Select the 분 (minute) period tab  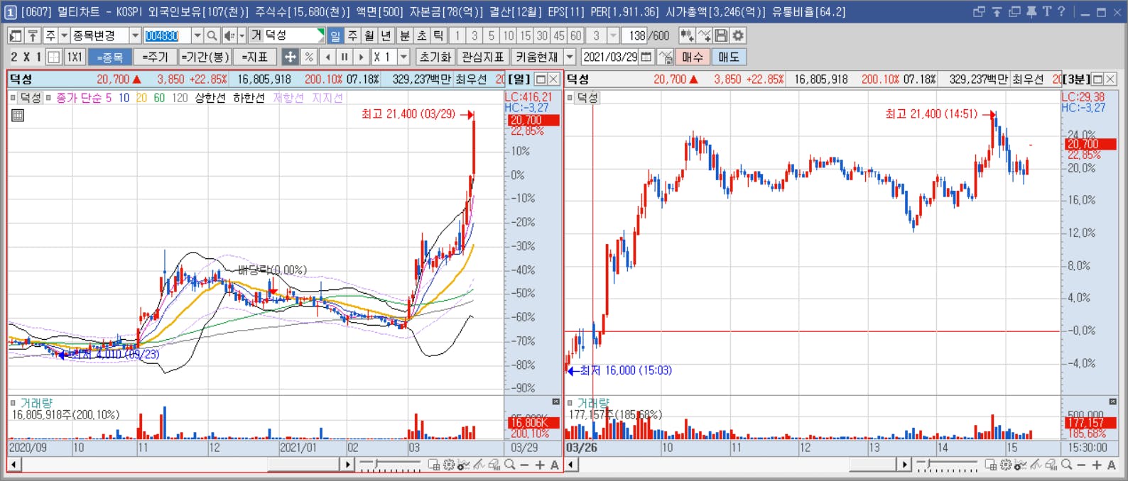coord(404,35)
